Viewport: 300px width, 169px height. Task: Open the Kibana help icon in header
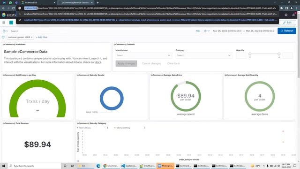click(x=286, y=15)
